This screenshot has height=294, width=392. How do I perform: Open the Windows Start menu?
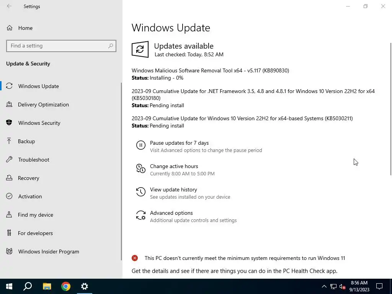(x=9, y=286)
